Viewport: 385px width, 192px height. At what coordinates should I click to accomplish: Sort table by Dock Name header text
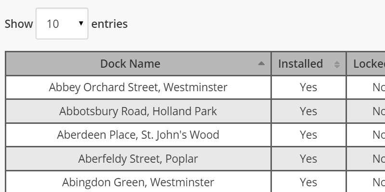(130, 64)
